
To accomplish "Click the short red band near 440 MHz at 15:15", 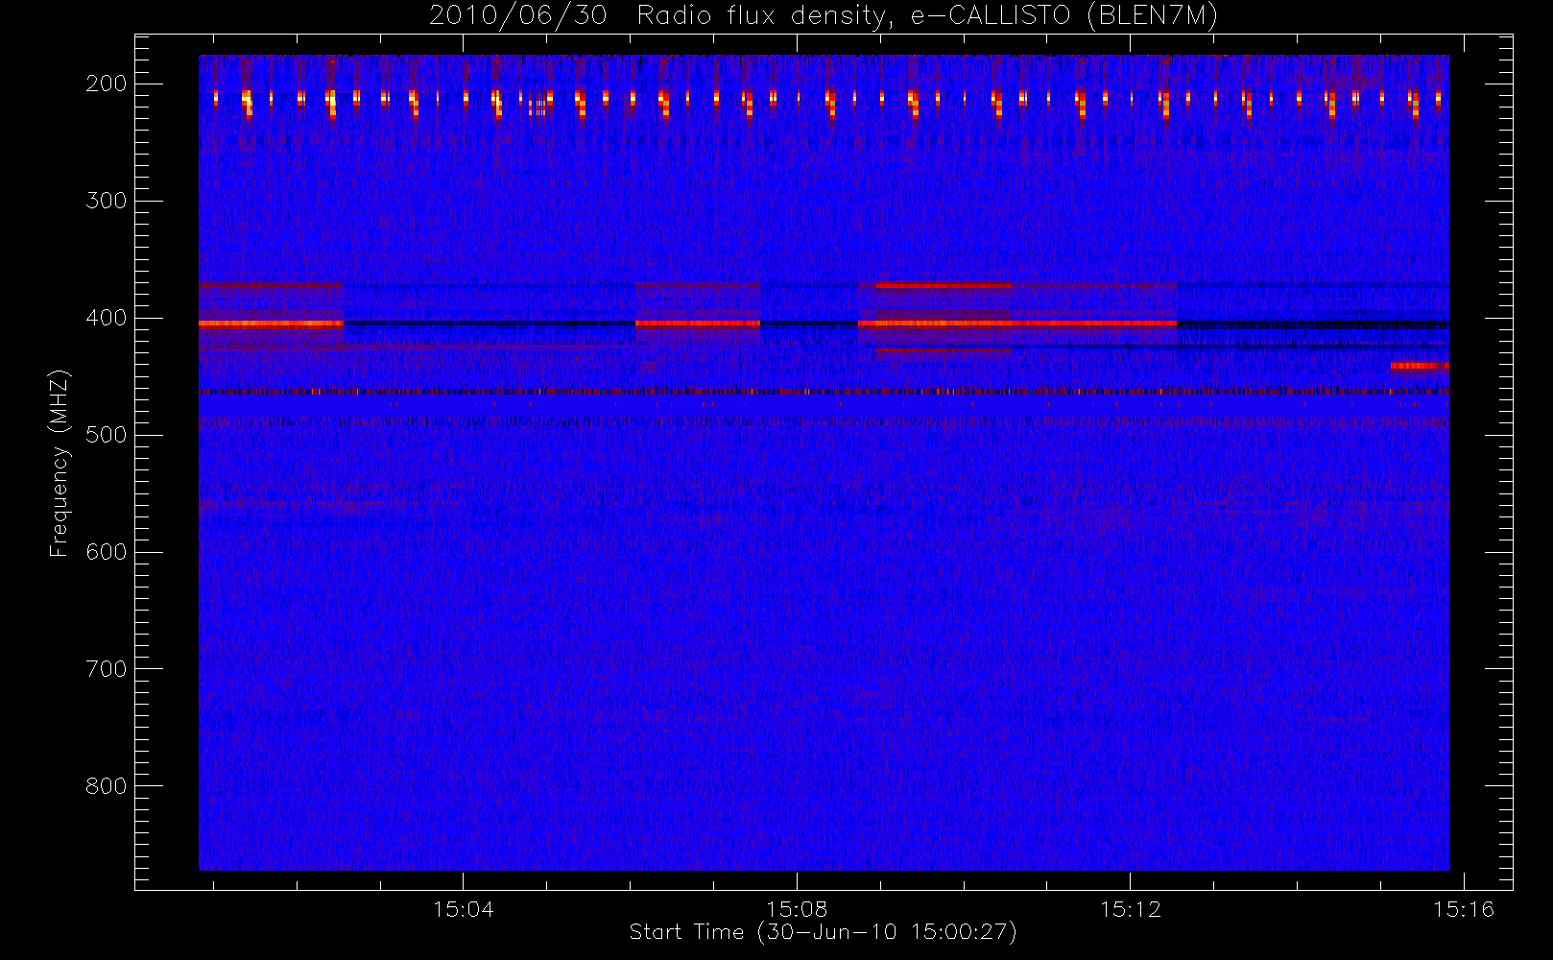I will (x=1420, y=366).
